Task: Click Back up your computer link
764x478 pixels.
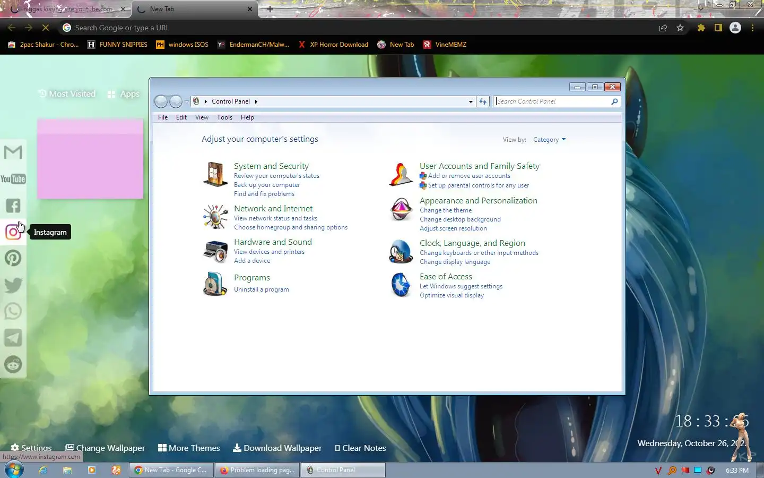Action: click(x=267, y=185)
